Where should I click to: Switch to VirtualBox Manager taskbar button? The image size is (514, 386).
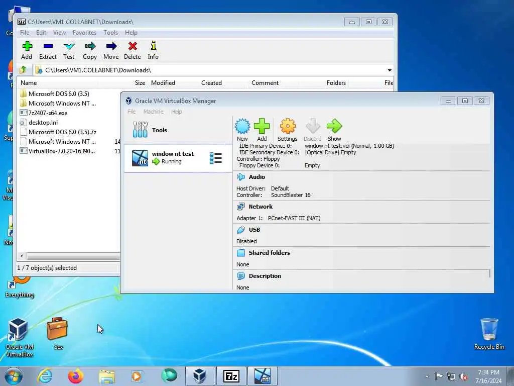click(200, 376)
